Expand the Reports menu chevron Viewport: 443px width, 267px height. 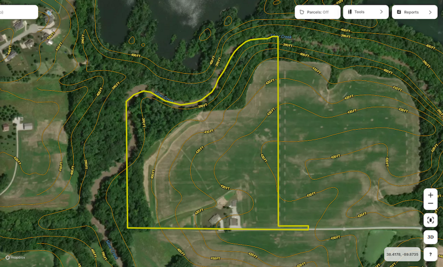tap(430, 12)
